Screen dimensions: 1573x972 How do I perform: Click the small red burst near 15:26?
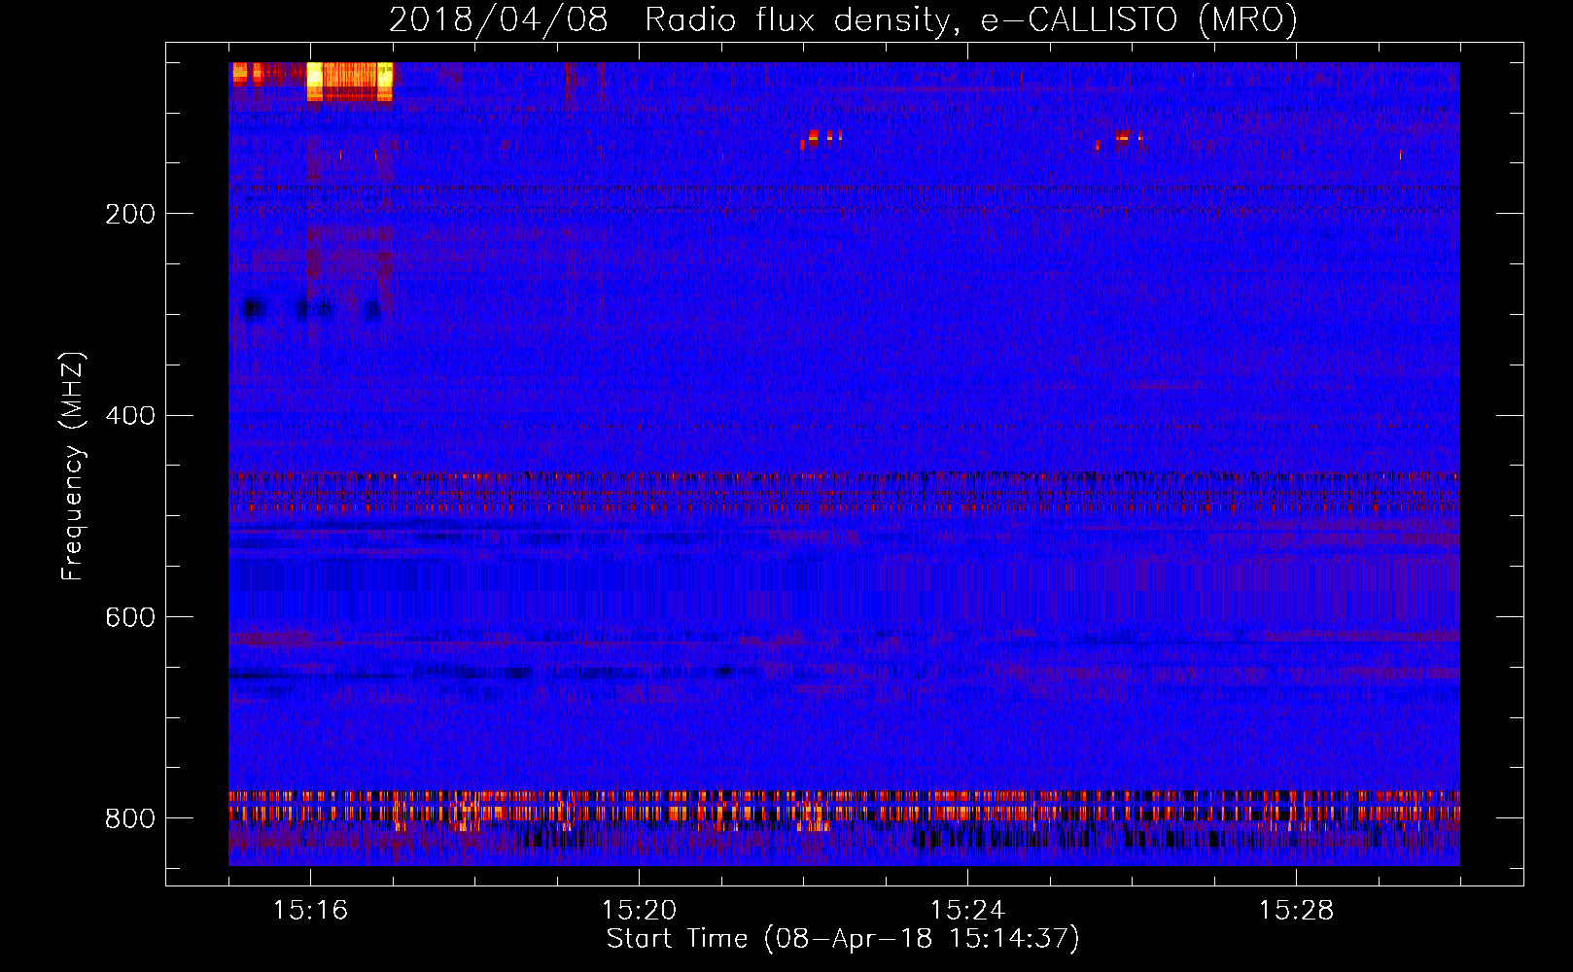pos(1121,139)
